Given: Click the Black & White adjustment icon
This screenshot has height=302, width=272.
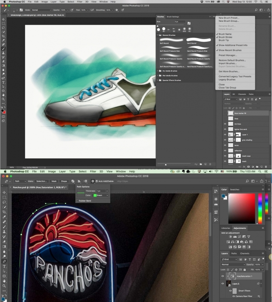Looking at the screenshot, I should [x=237, y=242].
